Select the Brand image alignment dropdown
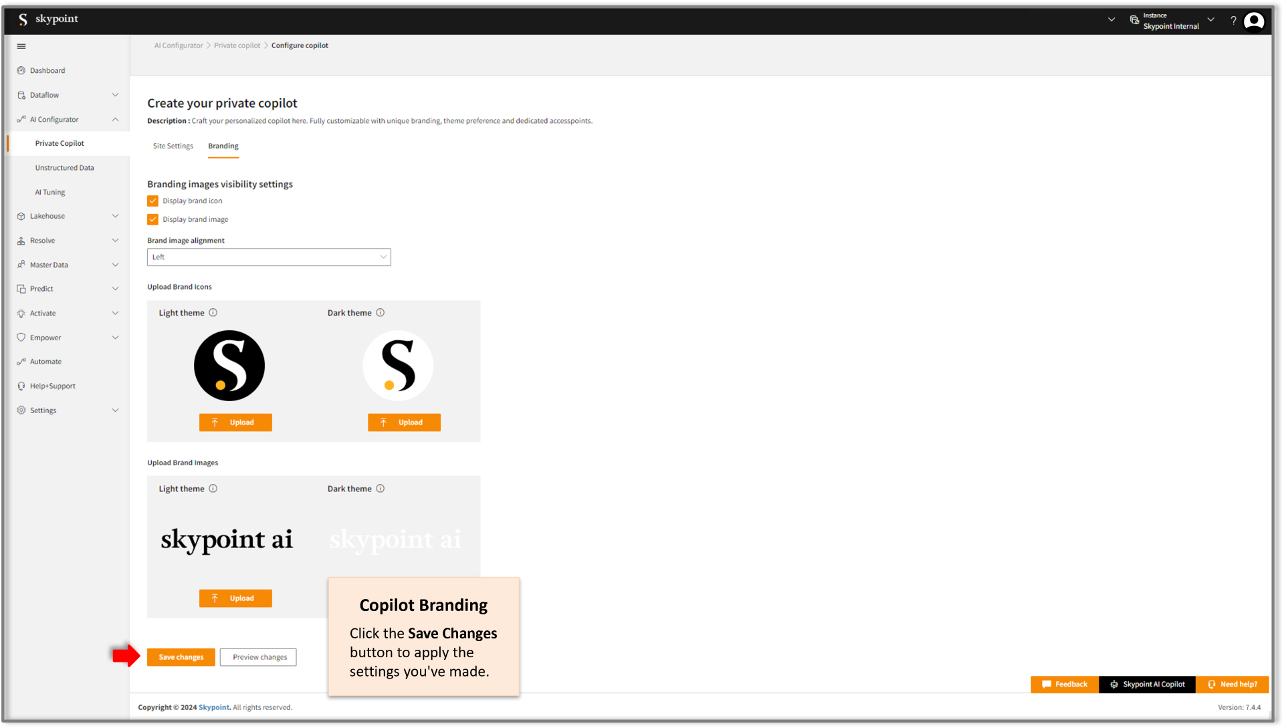 click(267, 257)
